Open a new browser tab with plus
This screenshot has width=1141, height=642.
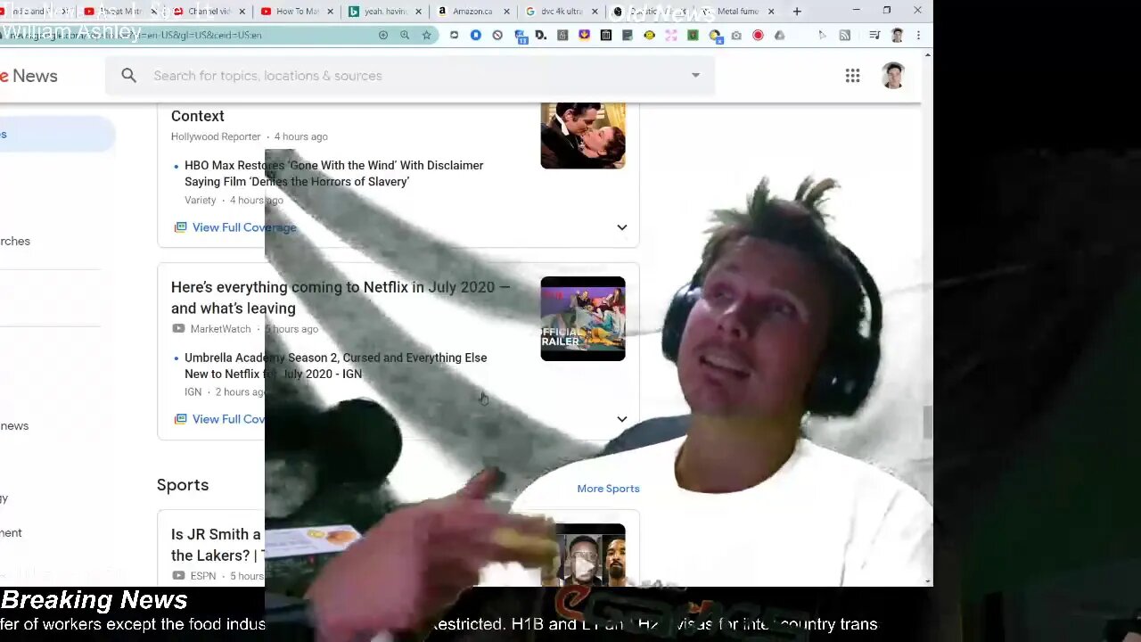point(797,12)
